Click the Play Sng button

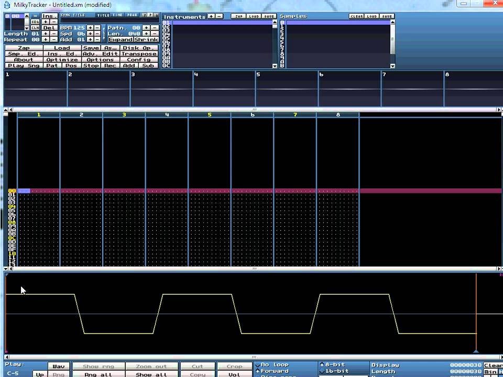24,65
